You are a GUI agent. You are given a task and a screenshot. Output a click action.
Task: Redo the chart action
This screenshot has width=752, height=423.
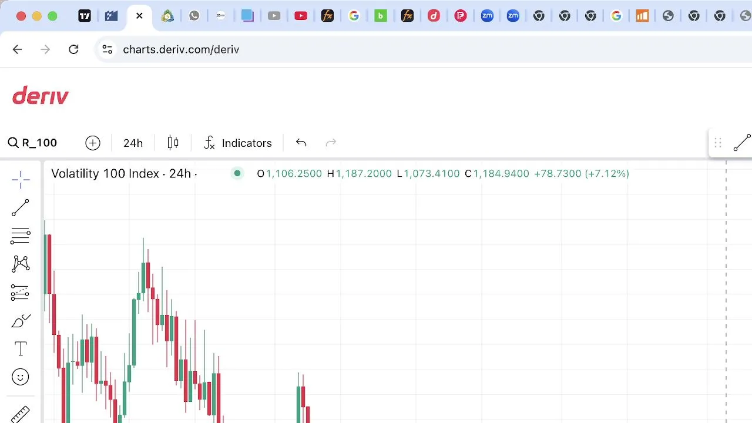(331, 143)
